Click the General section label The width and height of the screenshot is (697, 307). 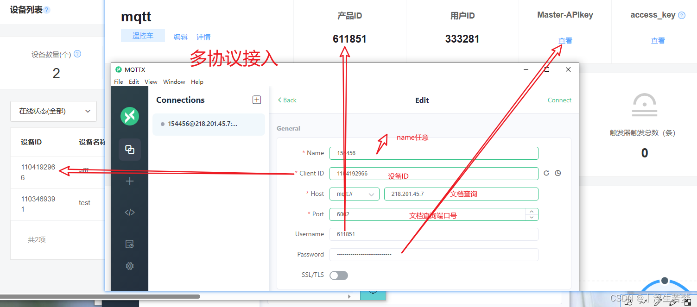pos(288,128)
